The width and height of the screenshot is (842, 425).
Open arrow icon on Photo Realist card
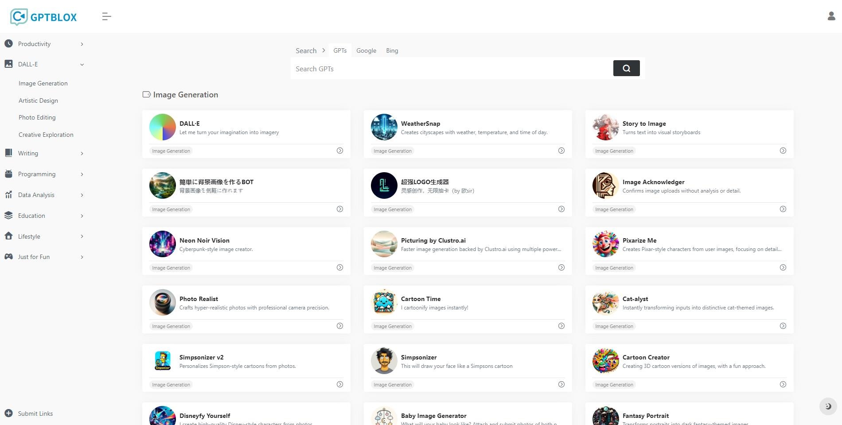340,326
